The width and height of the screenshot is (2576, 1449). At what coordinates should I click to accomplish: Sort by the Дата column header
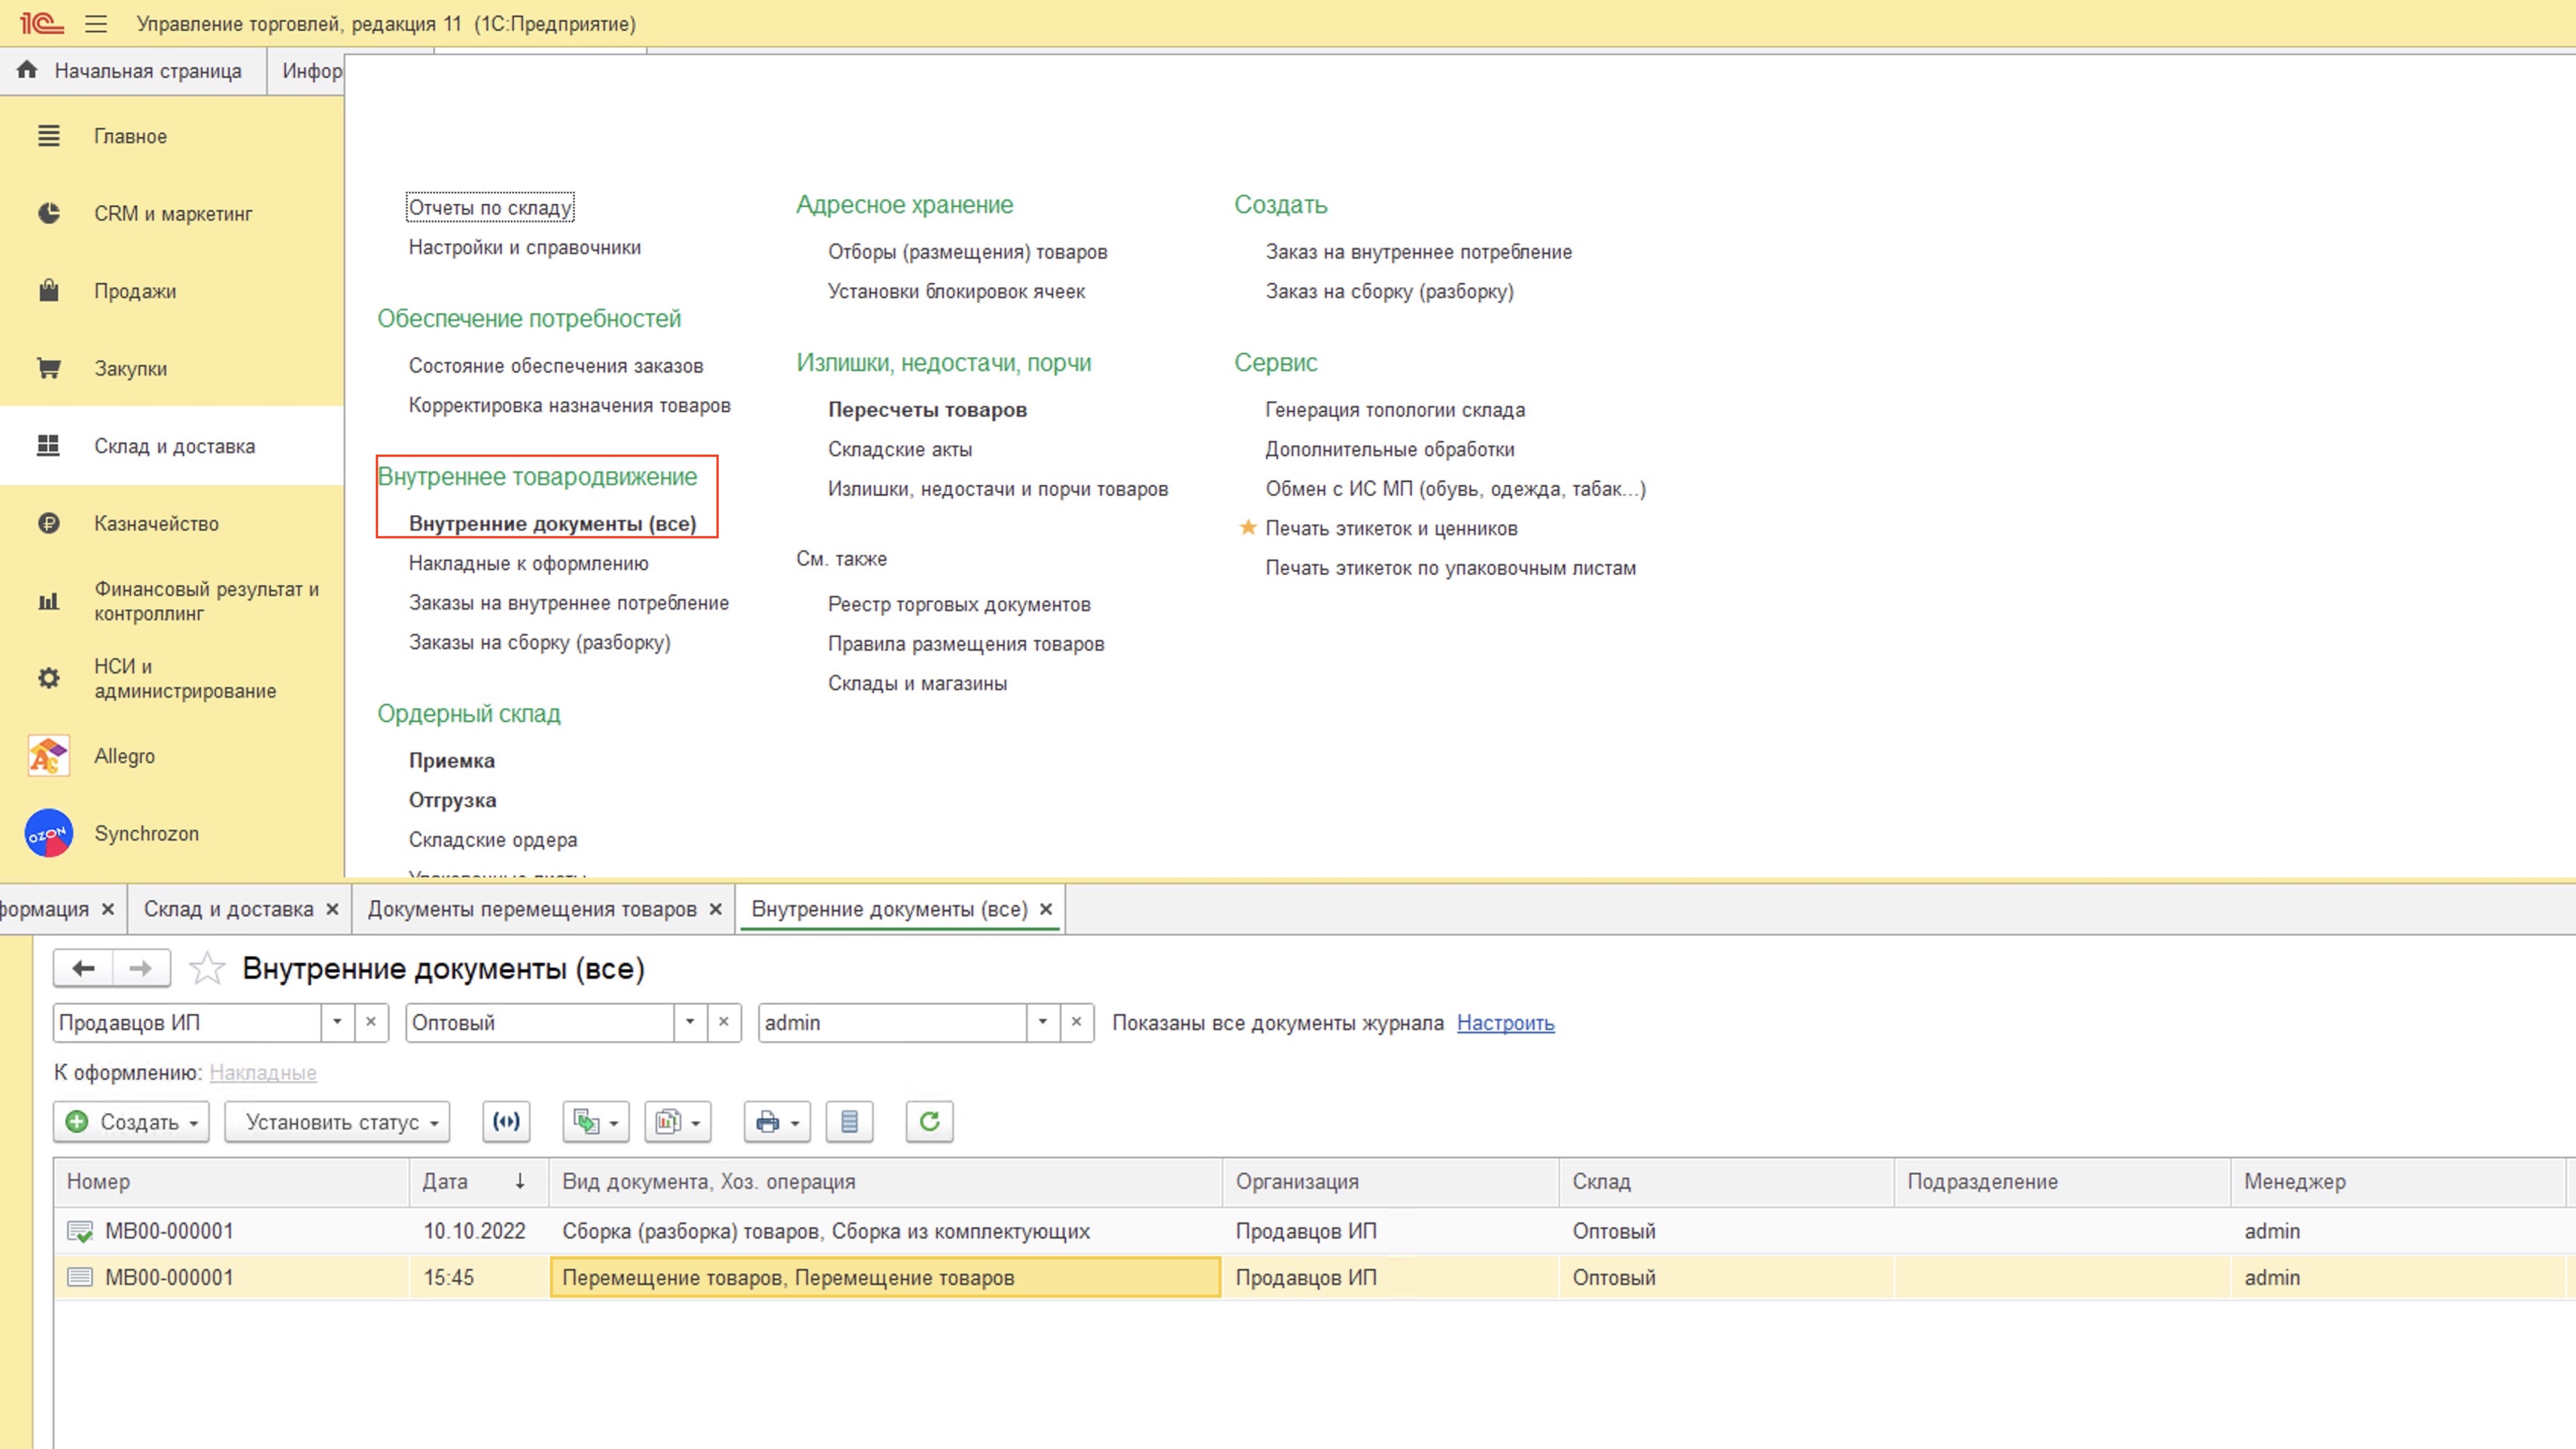pyautogui.click(x=478, y=1181)
